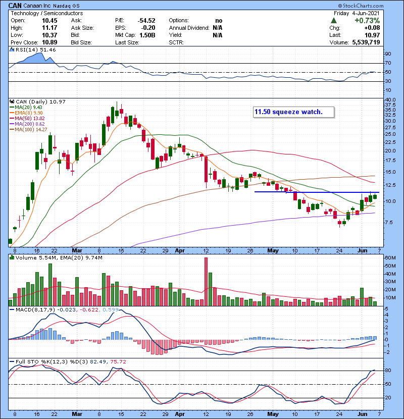
Task: Click the +0.73% percent change
Action: click(367, 21)
